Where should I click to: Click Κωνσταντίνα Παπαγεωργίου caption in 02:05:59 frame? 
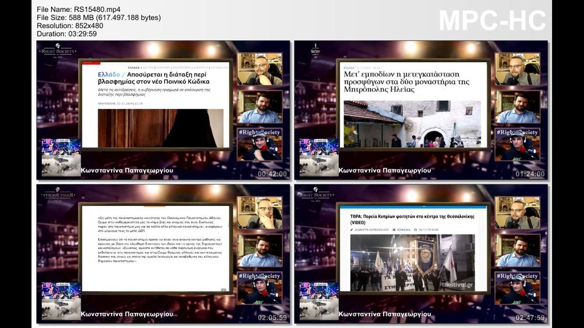point(127,314)
